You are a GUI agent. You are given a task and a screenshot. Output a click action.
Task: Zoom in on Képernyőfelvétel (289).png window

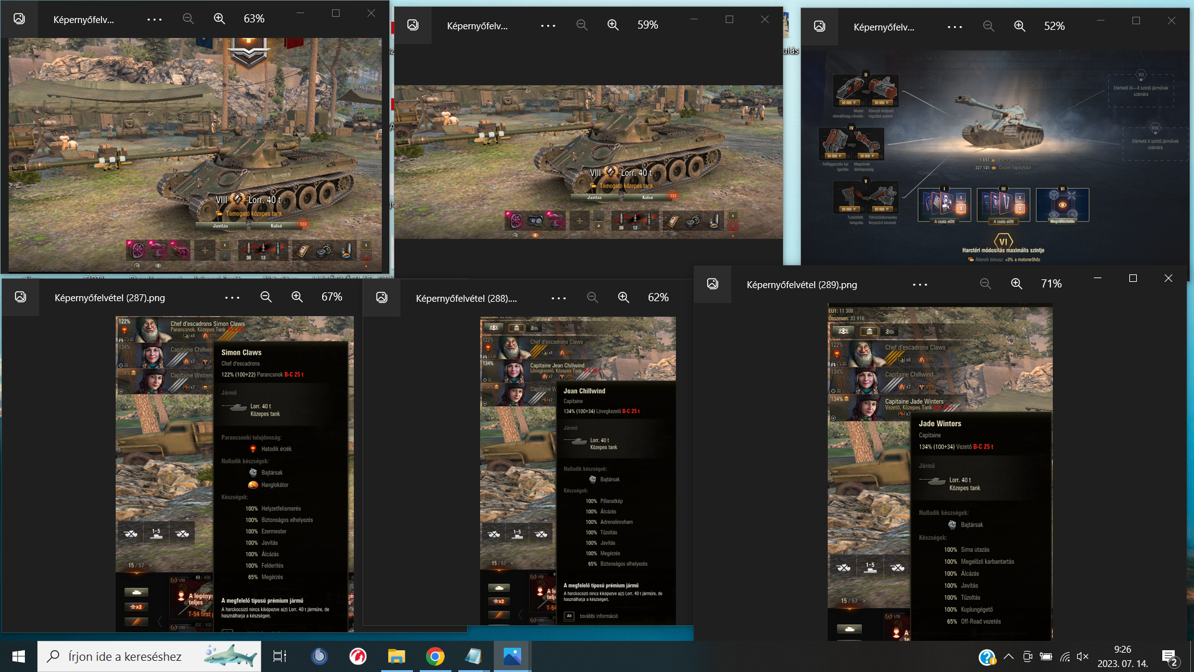click(1017, 284)
